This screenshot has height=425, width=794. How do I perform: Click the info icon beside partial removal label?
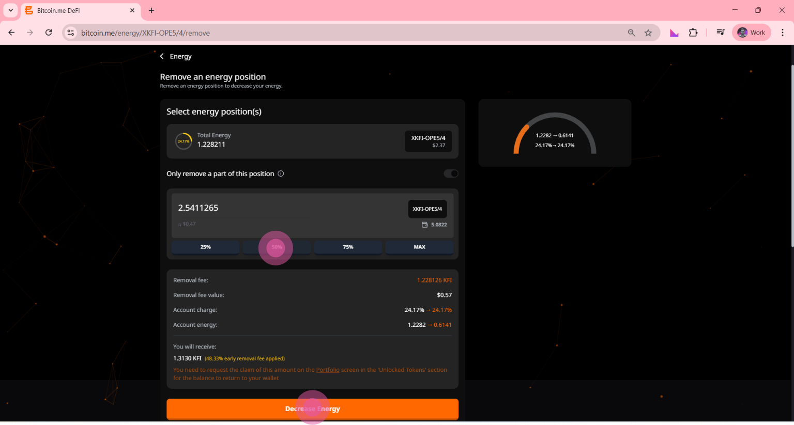[281, 174]
